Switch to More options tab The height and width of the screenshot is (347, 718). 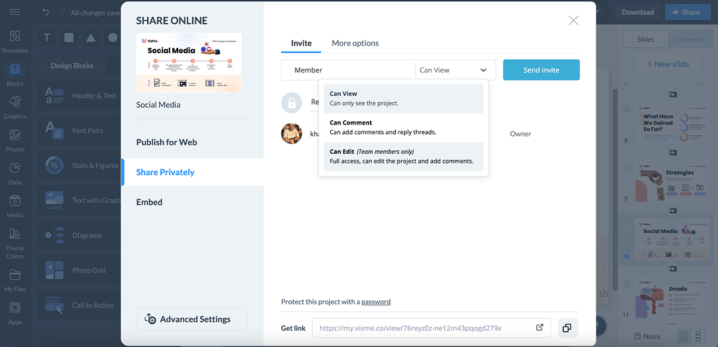(x=355, y=43)
